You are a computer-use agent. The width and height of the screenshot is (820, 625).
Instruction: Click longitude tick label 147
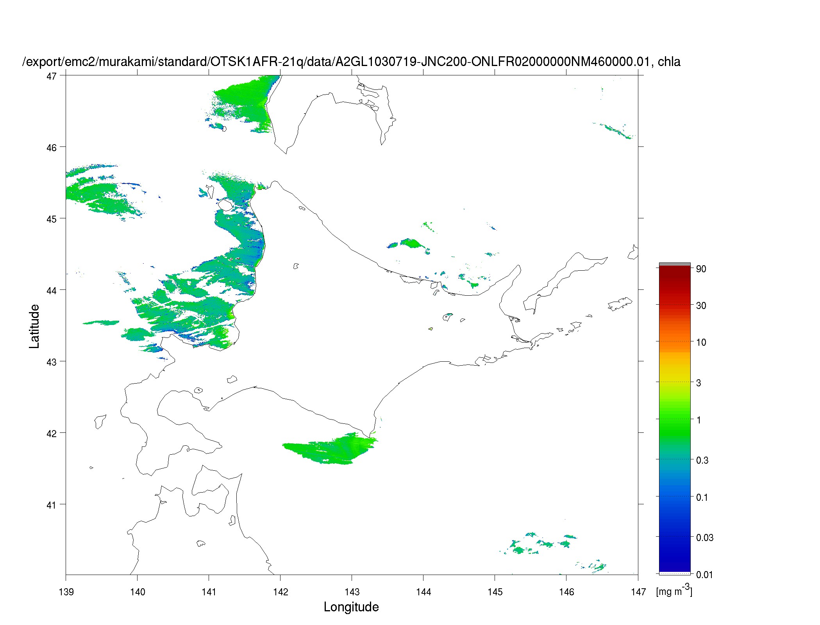(x=638, y=592)
